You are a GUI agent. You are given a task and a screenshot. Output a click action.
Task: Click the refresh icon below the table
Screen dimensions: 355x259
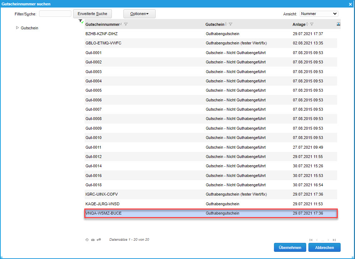pos(87,240)
